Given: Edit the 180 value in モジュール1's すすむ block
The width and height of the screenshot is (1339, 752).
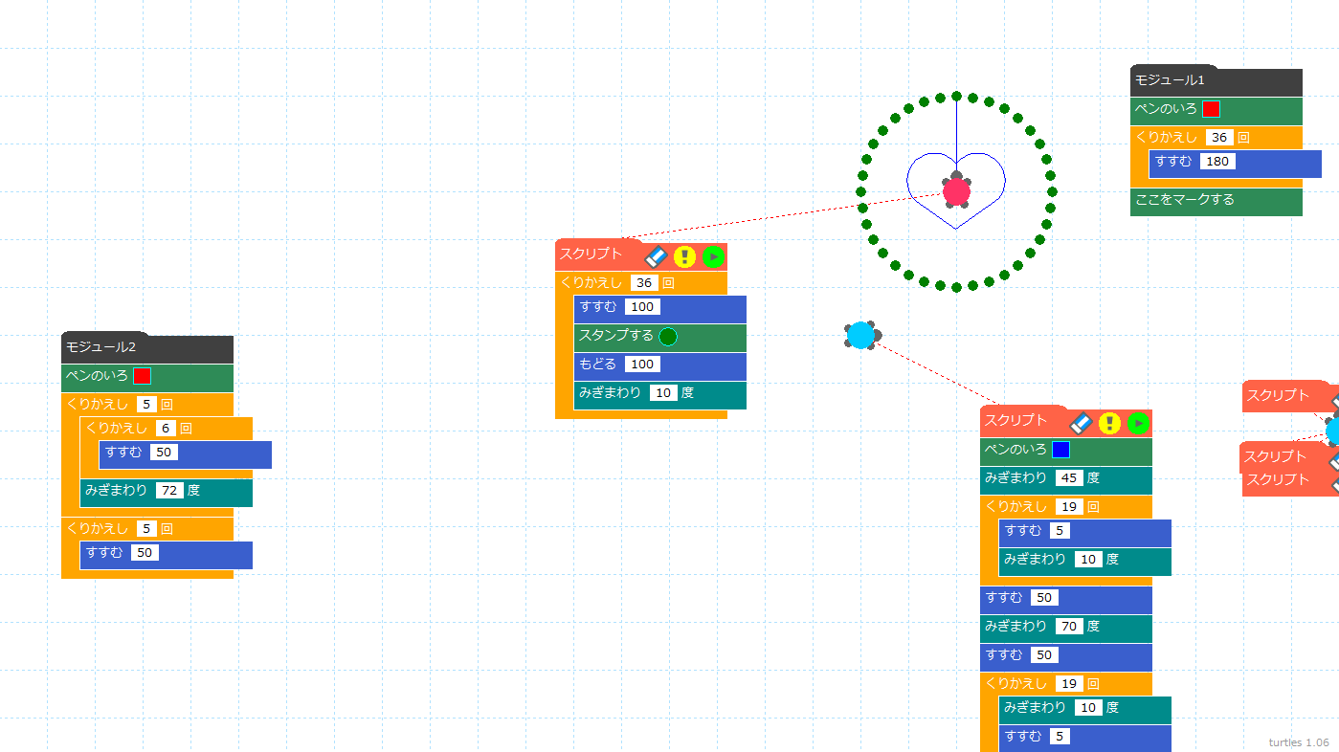Looking at the screenshot, I should [x=1217, y=162].
